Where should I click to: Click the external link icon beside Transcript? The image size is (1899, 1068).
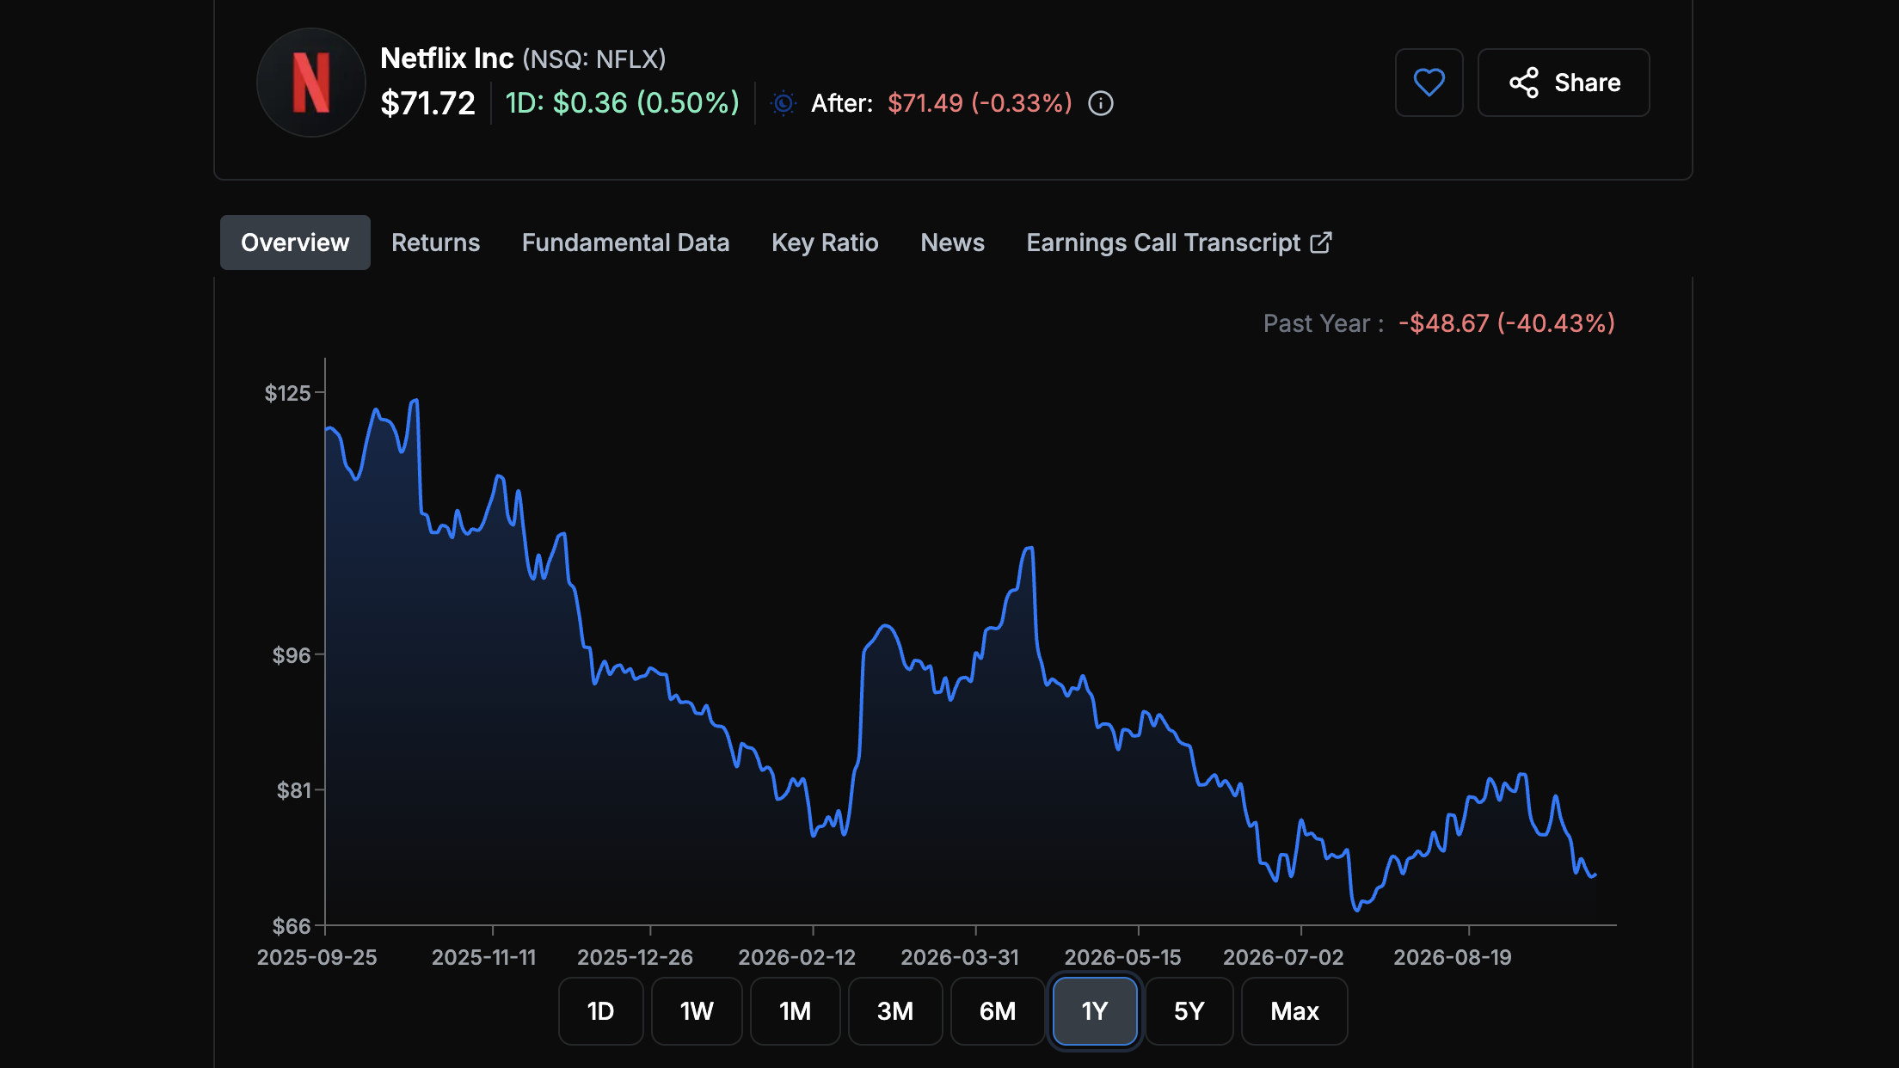[1321, 242]
